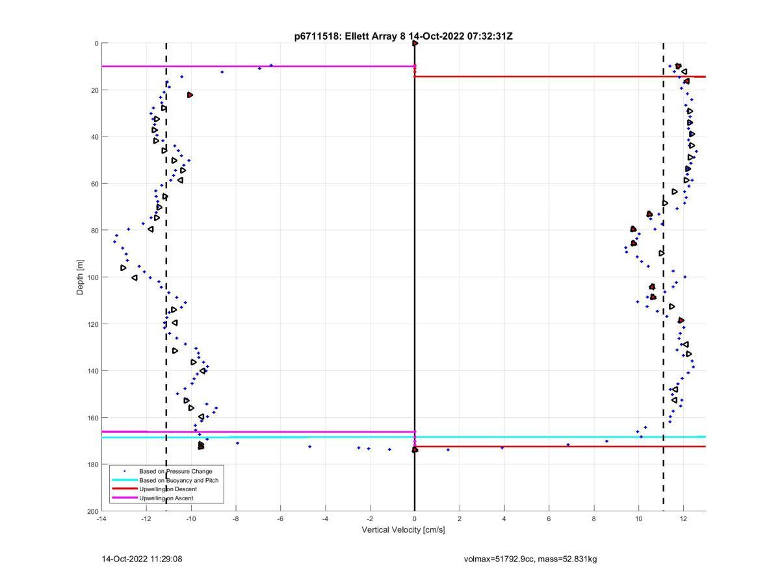Image resolution: width=780 pixels, height=575 pixels.
Task: Click the blue dot sample in the legend
Action: 124,471
